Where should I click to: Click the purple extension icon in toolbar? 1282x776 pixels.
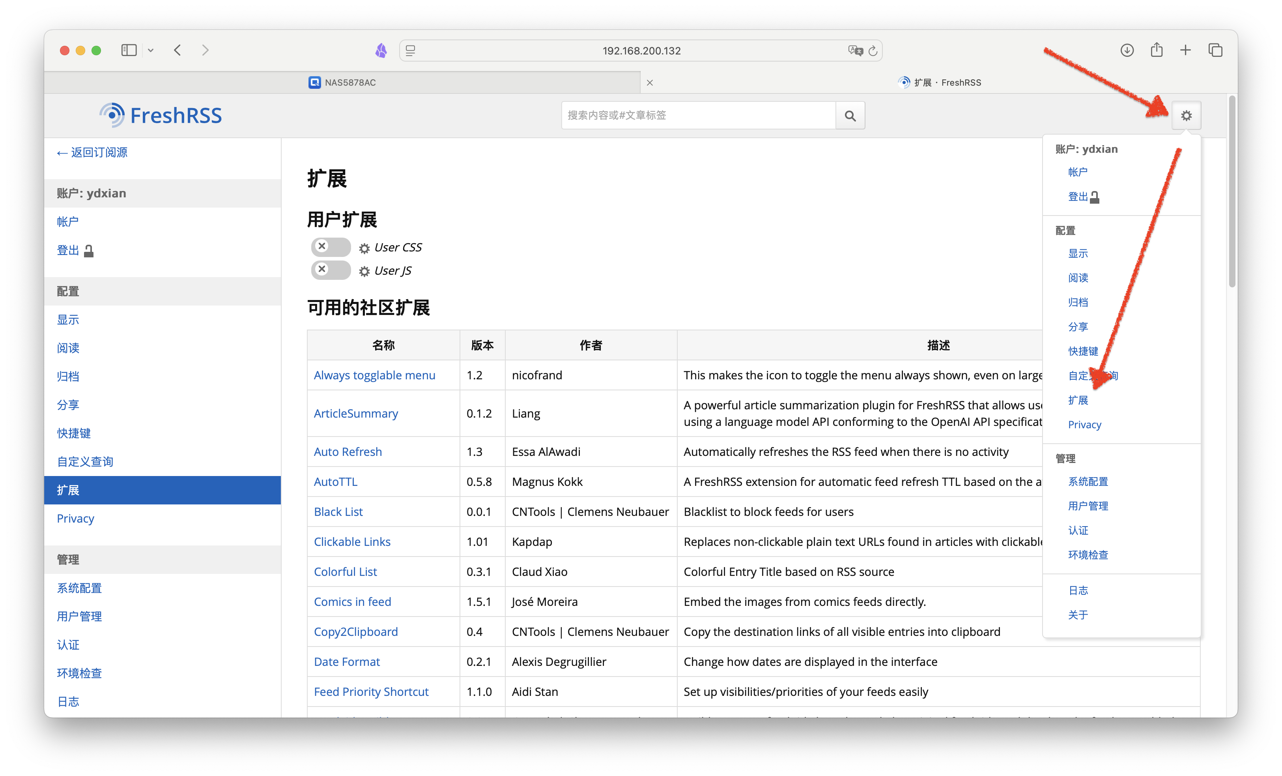[381, 51]
